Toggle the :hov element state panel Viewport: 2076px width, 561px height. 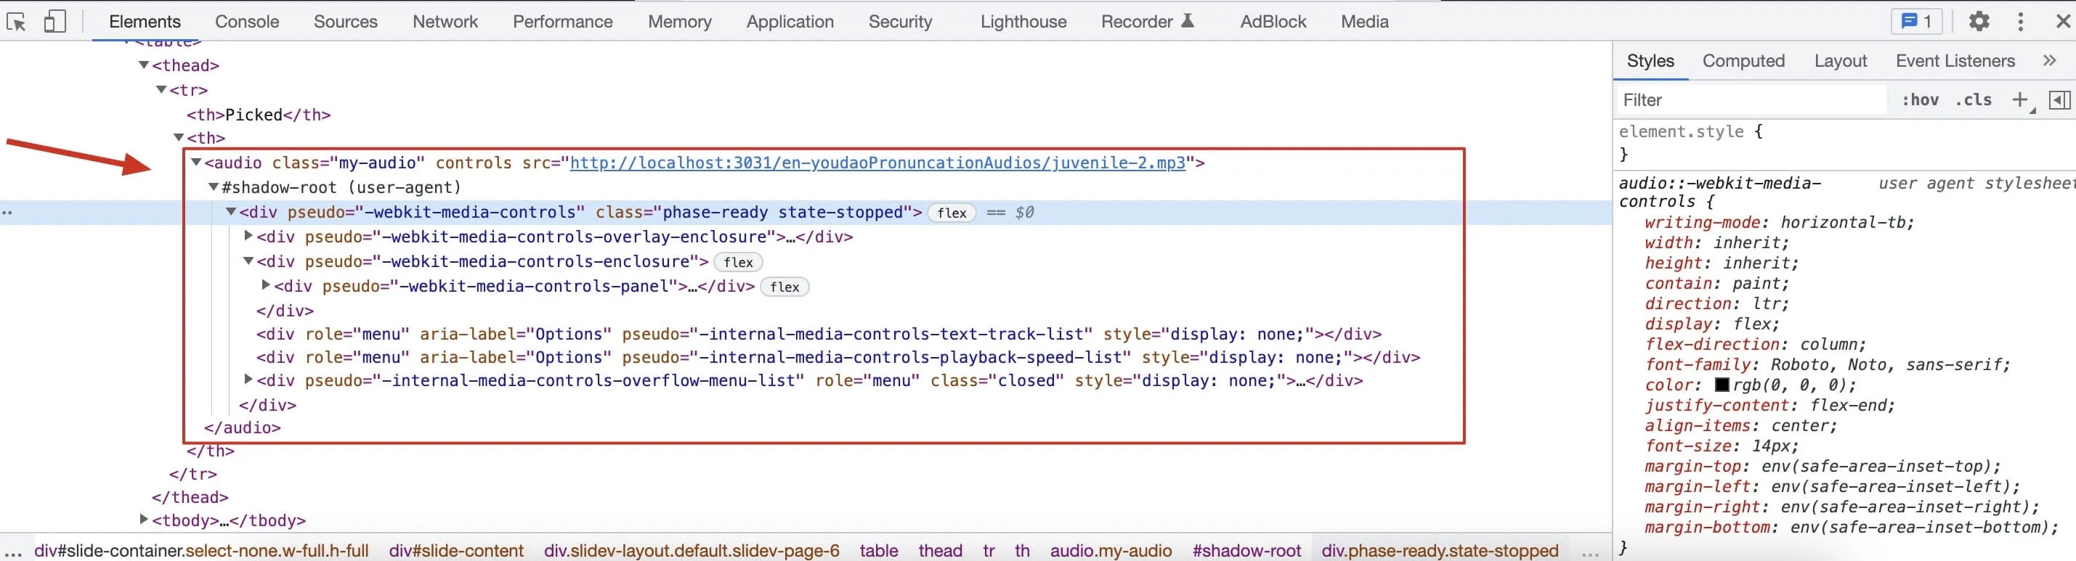coord(1921,100)
